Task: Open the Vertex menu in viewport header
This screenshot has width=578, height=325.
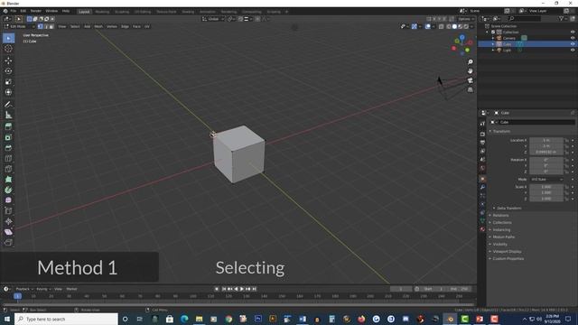Action: (x=112, y=26)
